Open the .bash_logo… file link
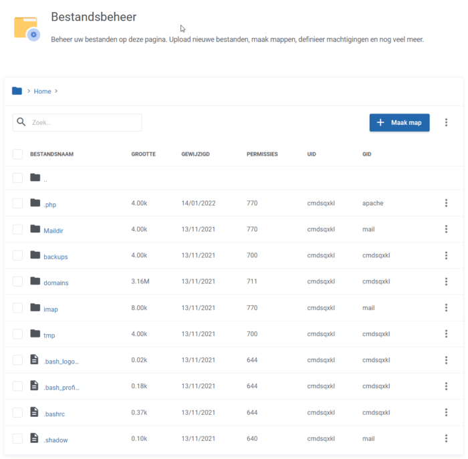The height and width of the screenshot is (459, 468). tap(62, 361)
